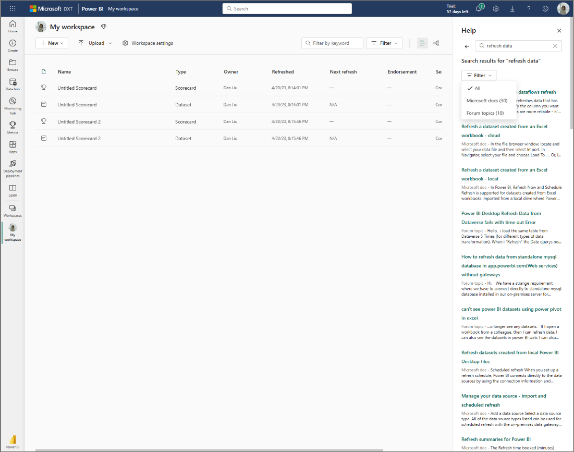Open 'Refresh a dataset created from an Excel workbook - local'
The width and height of the screenshot is (574, 452).
point(504,175)
